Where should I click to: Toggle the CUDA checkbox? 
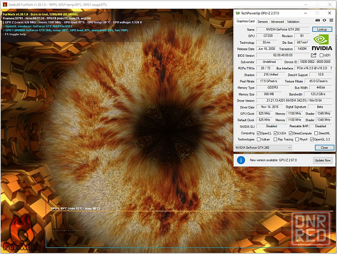276,133
